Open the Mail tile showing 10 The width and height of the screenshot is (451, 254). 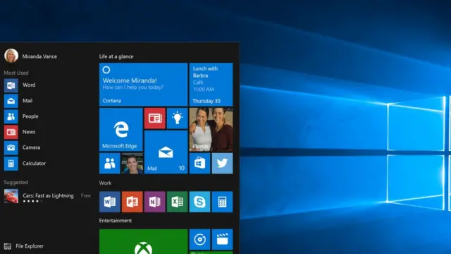click(166, 152)
